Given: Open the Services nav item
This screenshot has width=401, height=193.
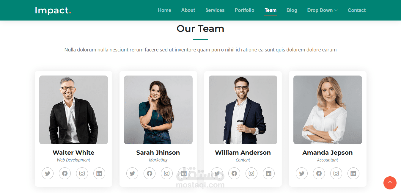Looking at the screenshot, I should [215, 10].
